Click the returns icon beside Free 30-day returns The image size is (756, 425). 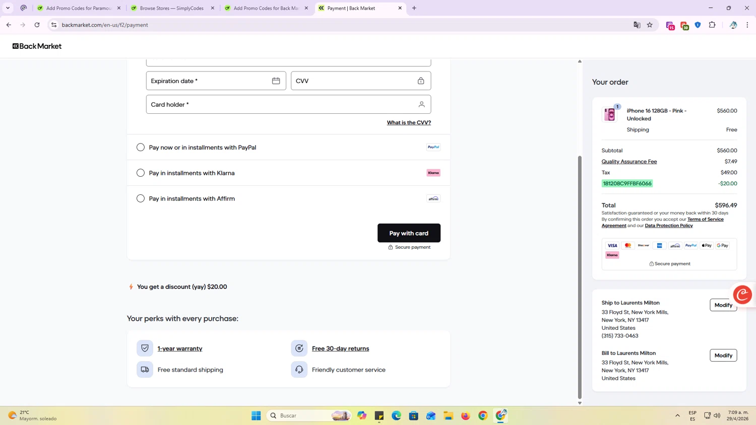tap(299, 348)
